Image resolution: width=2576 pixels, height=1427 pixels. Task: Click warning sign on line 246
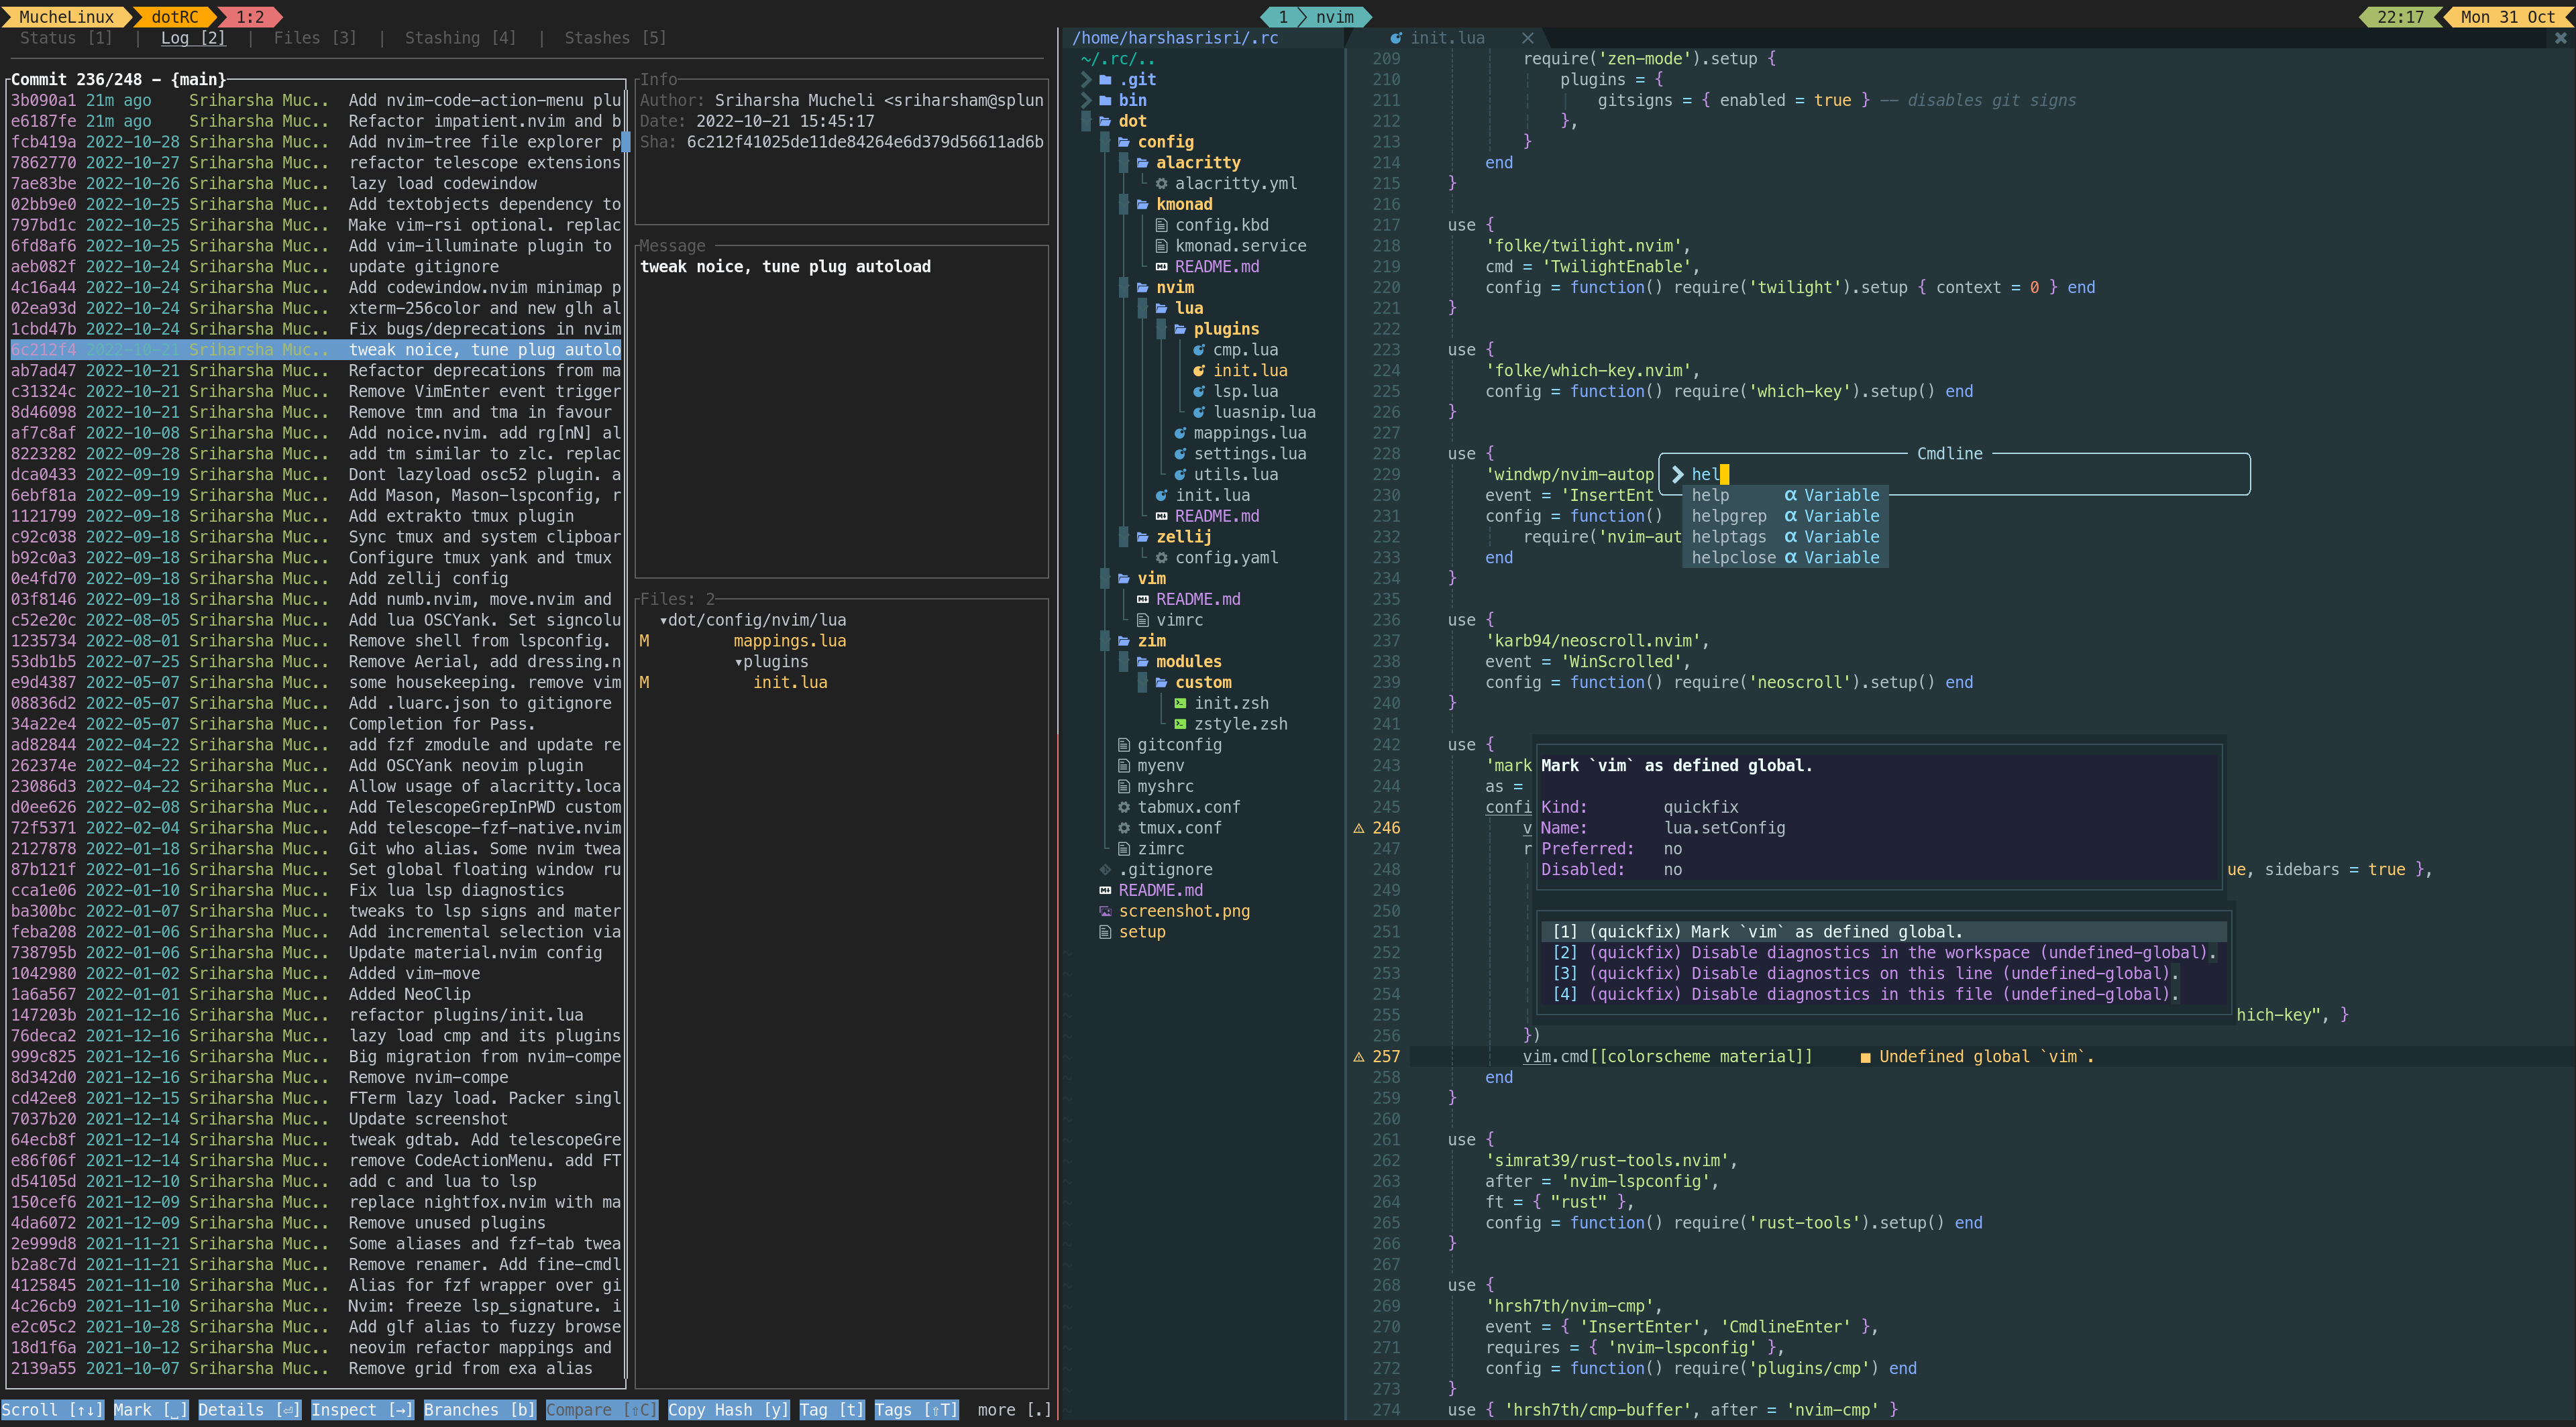1359,828
